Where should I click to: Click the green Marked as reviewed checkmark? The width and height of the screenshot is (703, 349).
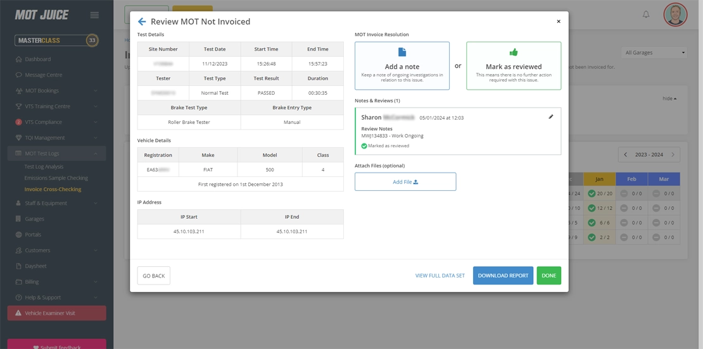pyautogui.click(x=364, y=146)
